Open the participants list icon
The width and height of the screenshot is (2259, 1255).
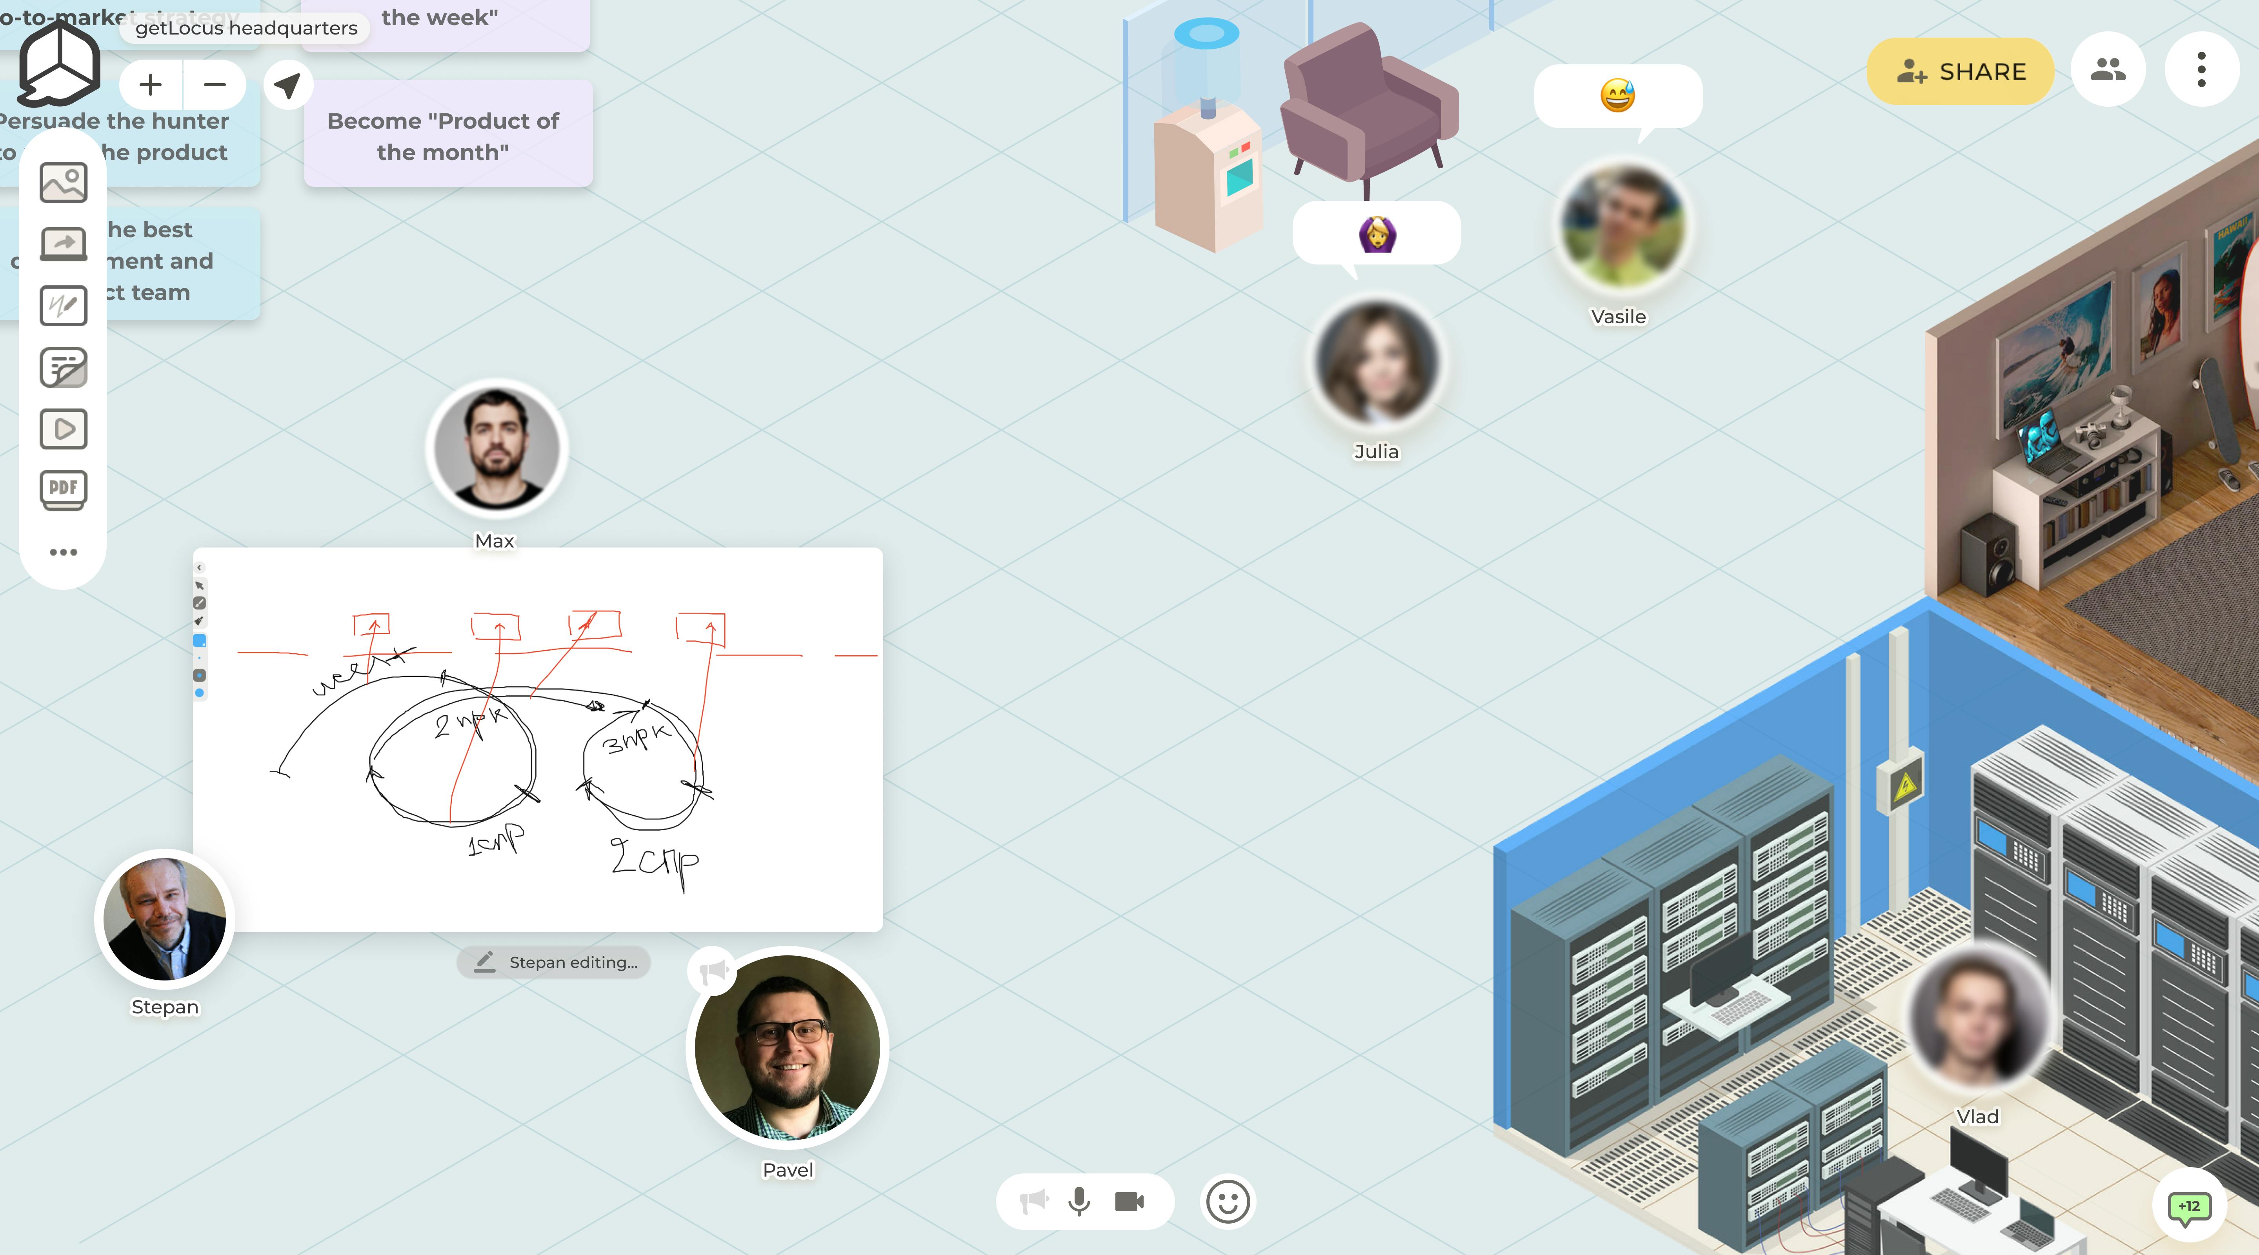[2108, 69]
